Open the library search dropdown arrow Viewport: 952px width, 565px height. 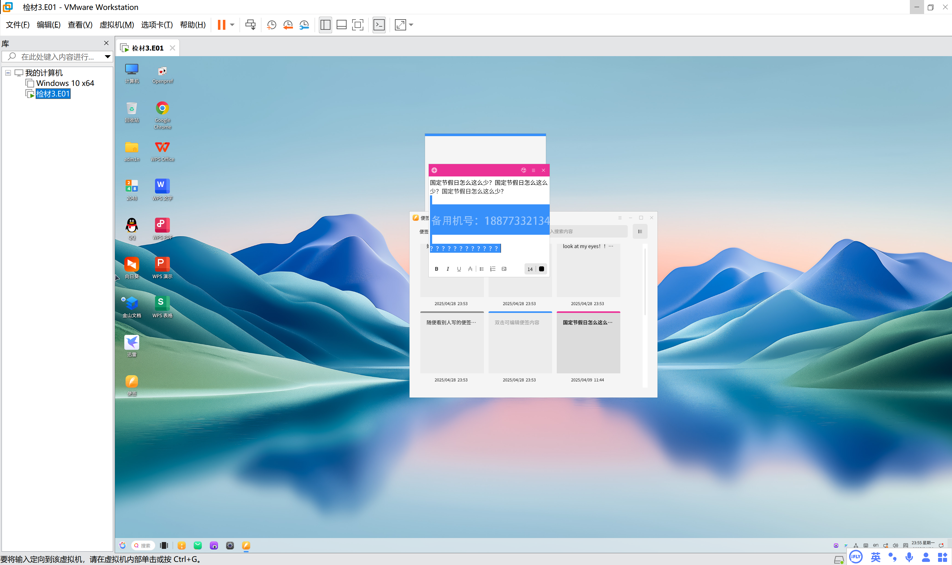point(108,57)
